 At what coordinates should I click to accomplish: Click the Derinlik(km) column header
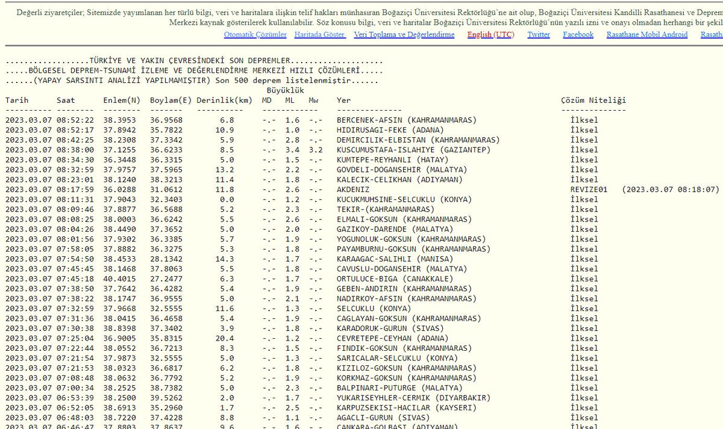[224, 100]
